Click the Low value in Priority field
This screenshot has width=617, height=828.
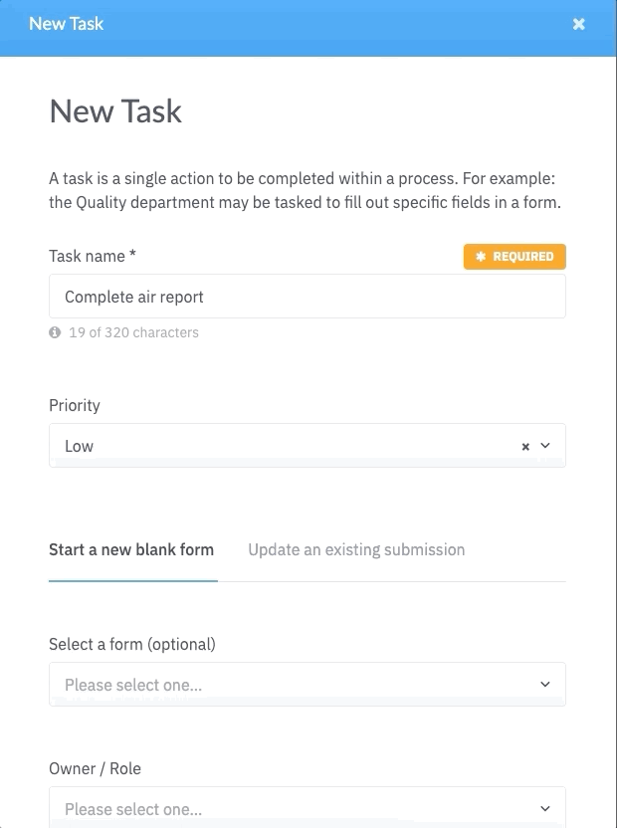(80, 446)
